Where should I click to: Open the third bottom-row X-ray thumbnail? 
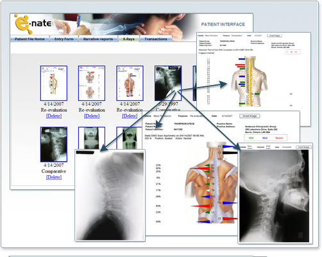(x=129, y=138)
